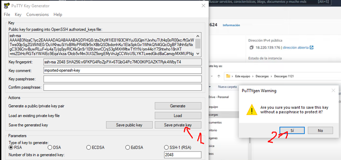Copy the public IPv4 address icon
Screen dimensions: 341x160
(x=252, y=47)
